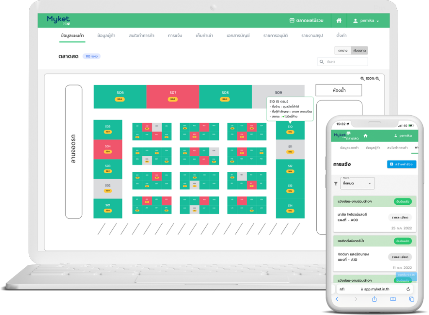Tap the home icon on phone header

[365, 136]
